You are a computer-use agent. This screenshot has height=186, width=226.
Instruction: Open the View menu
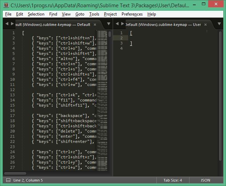click(66, 14)
